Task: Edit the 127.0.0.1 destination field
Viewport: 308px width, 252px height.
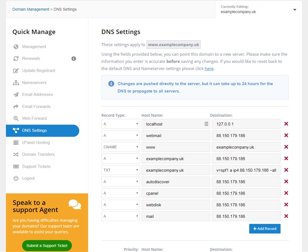Action: [x=246, y=124]
